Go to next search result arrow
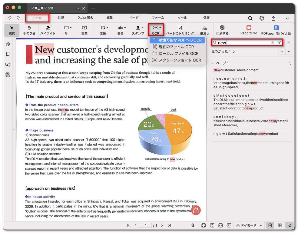298x233 pixels. (289, 52)
